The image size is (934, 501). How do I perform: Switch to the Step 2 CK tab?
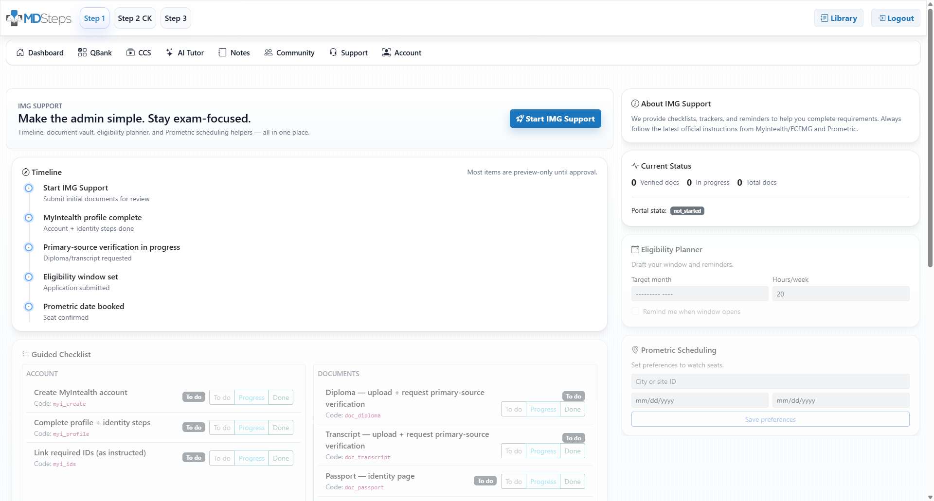pos(135,18)
